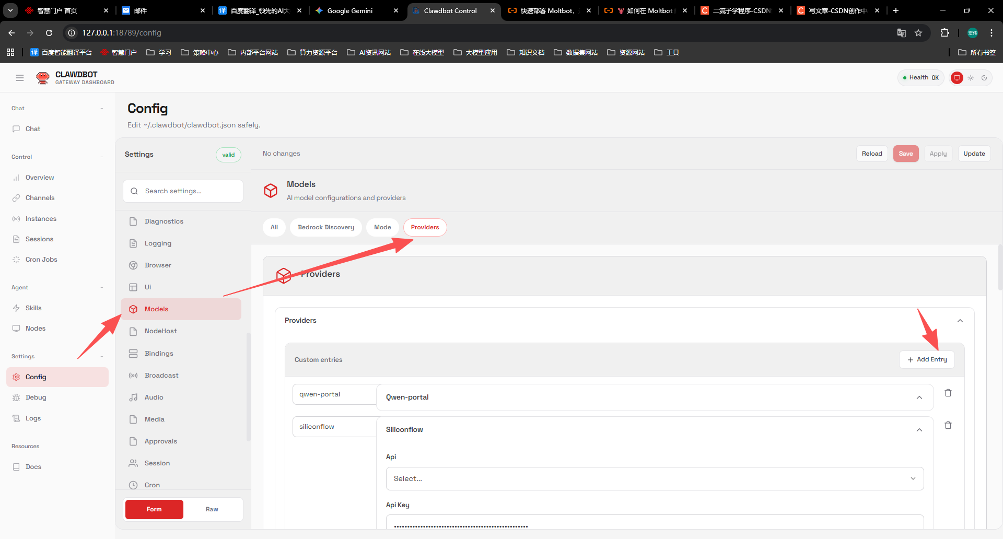Collapse the Providers panel chevron
This screenshot has width=1003, height=539.
tap(960, 321)
